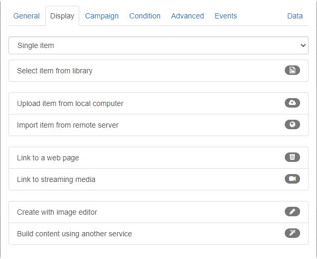The image size is (317, 259).
Task: Choose Link to streaming media
Action: pyautogui.click(x=158, y=179)
